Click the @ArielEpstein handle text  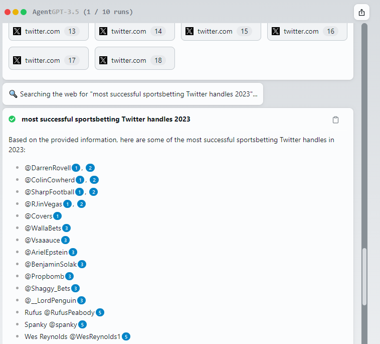point(46,252)
